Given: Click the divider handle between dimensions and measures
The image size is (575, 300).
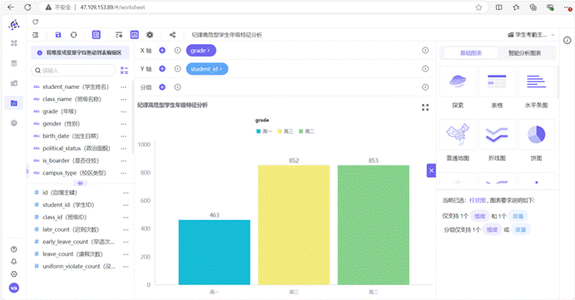Looking at the screenshot, I should 81,183.
